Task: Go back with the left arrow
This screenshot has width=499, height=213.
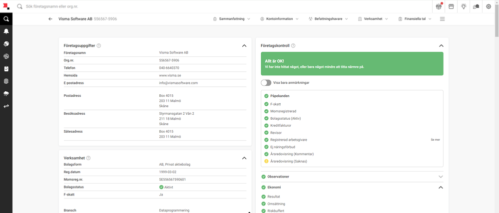Action: point(50,19)
